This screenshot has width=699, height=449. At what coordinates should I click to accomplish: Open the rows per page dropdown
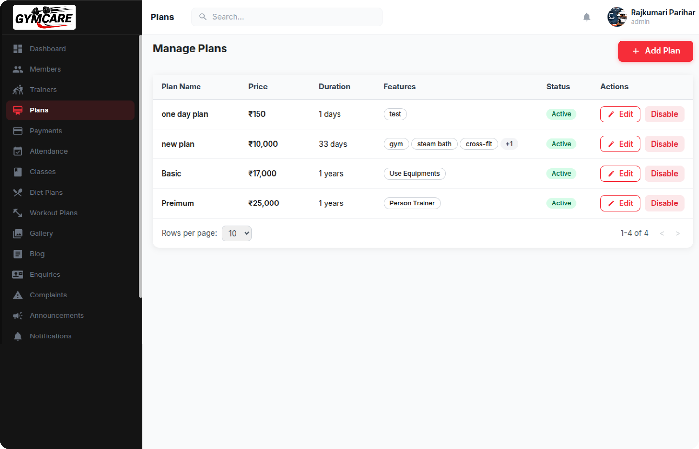click(x=236, y=233)
